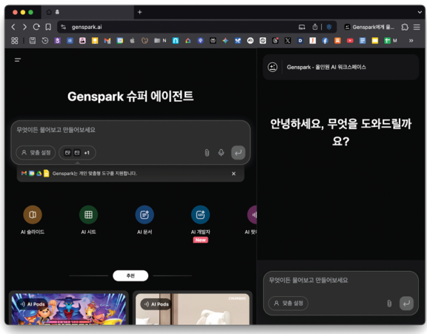Send the side panel prompt
This screenshot has width=427, height=334.
pyautogui.click(x=406, y=303)
